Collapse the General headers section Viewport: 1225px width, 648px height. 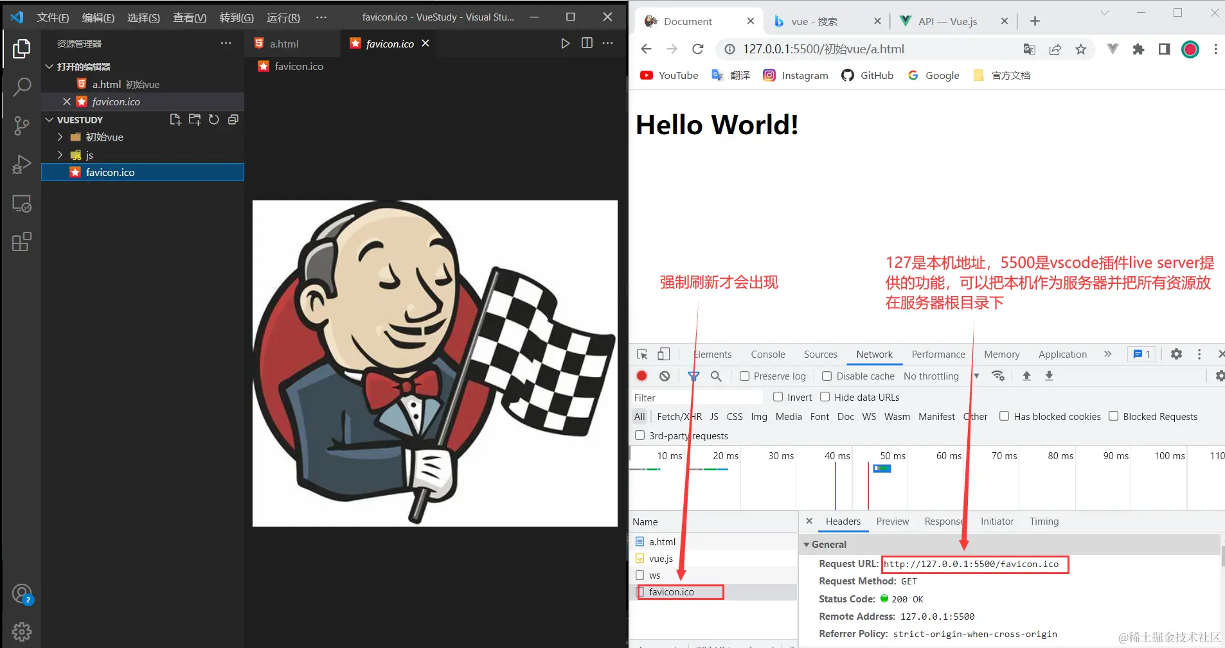coord(807,545)
